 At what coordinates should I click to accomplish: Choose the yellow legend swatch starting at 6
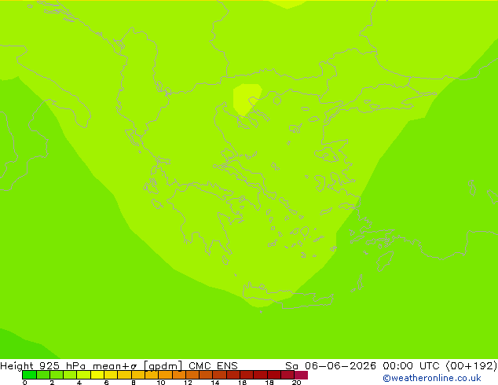(x=111, y=375)
